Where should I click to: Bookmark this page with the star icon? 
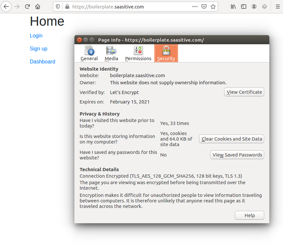pos(213,7)
